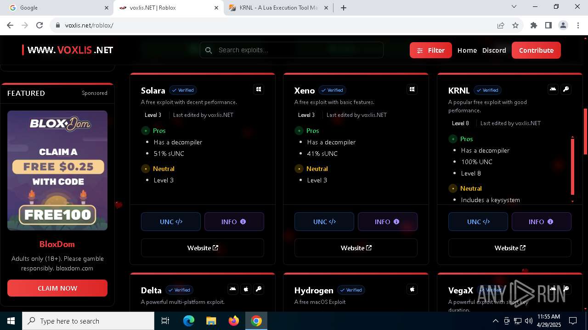Visit Xeno Website link
The image size is (588, 330).
(356, 248)
